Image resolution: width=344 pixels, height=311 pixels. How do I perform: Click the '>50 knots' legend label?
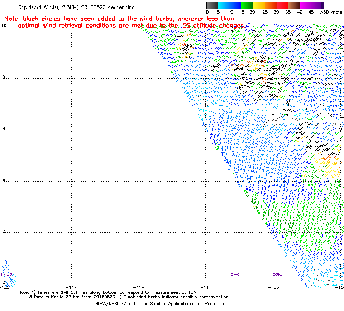(331, 12)
